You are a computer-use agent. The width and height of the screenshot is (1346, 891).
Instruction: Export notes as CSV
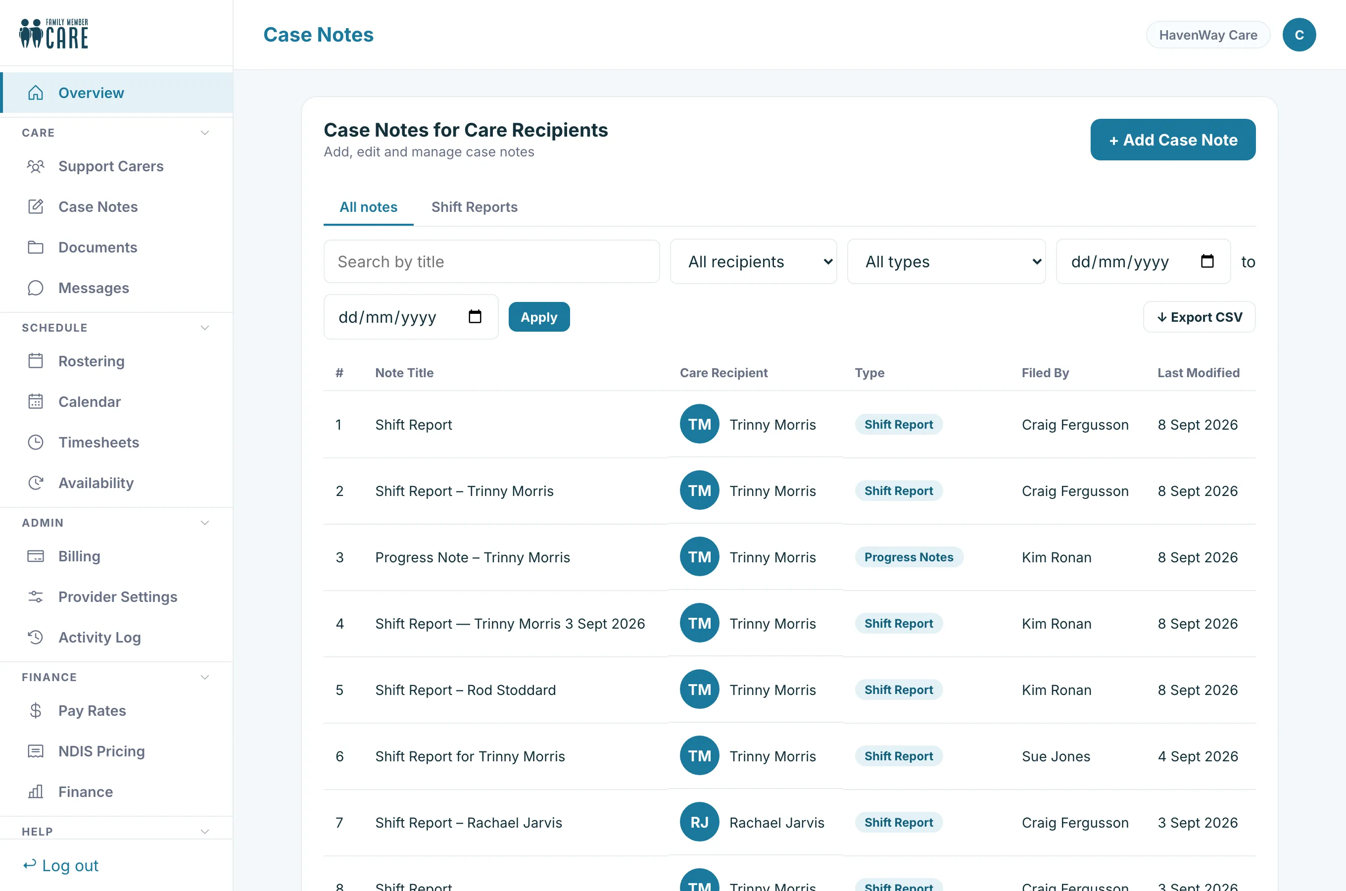click(1199, 317)
